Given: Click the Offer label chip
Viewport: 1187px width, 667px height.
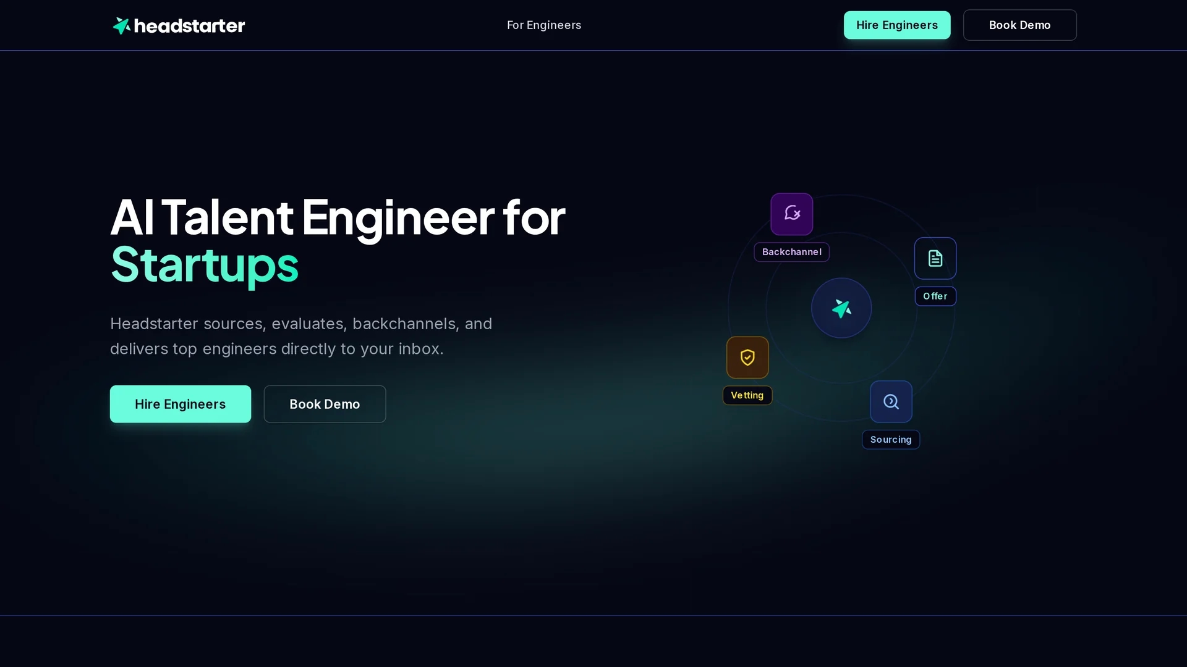Looking at the screenshot, I should point(935,296).
